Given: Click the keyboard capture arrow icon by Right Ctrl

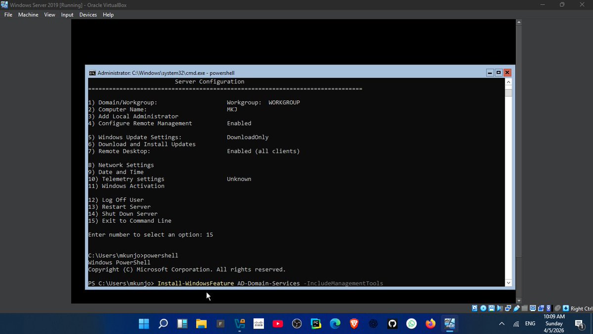Looking at the screenshot, I should pos(566,308).
